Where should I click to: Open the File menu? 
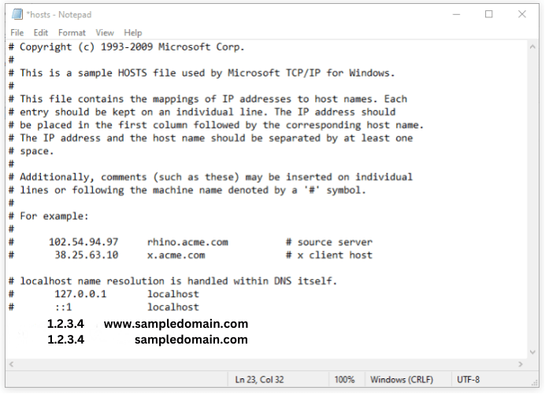[x=17, y=33]
